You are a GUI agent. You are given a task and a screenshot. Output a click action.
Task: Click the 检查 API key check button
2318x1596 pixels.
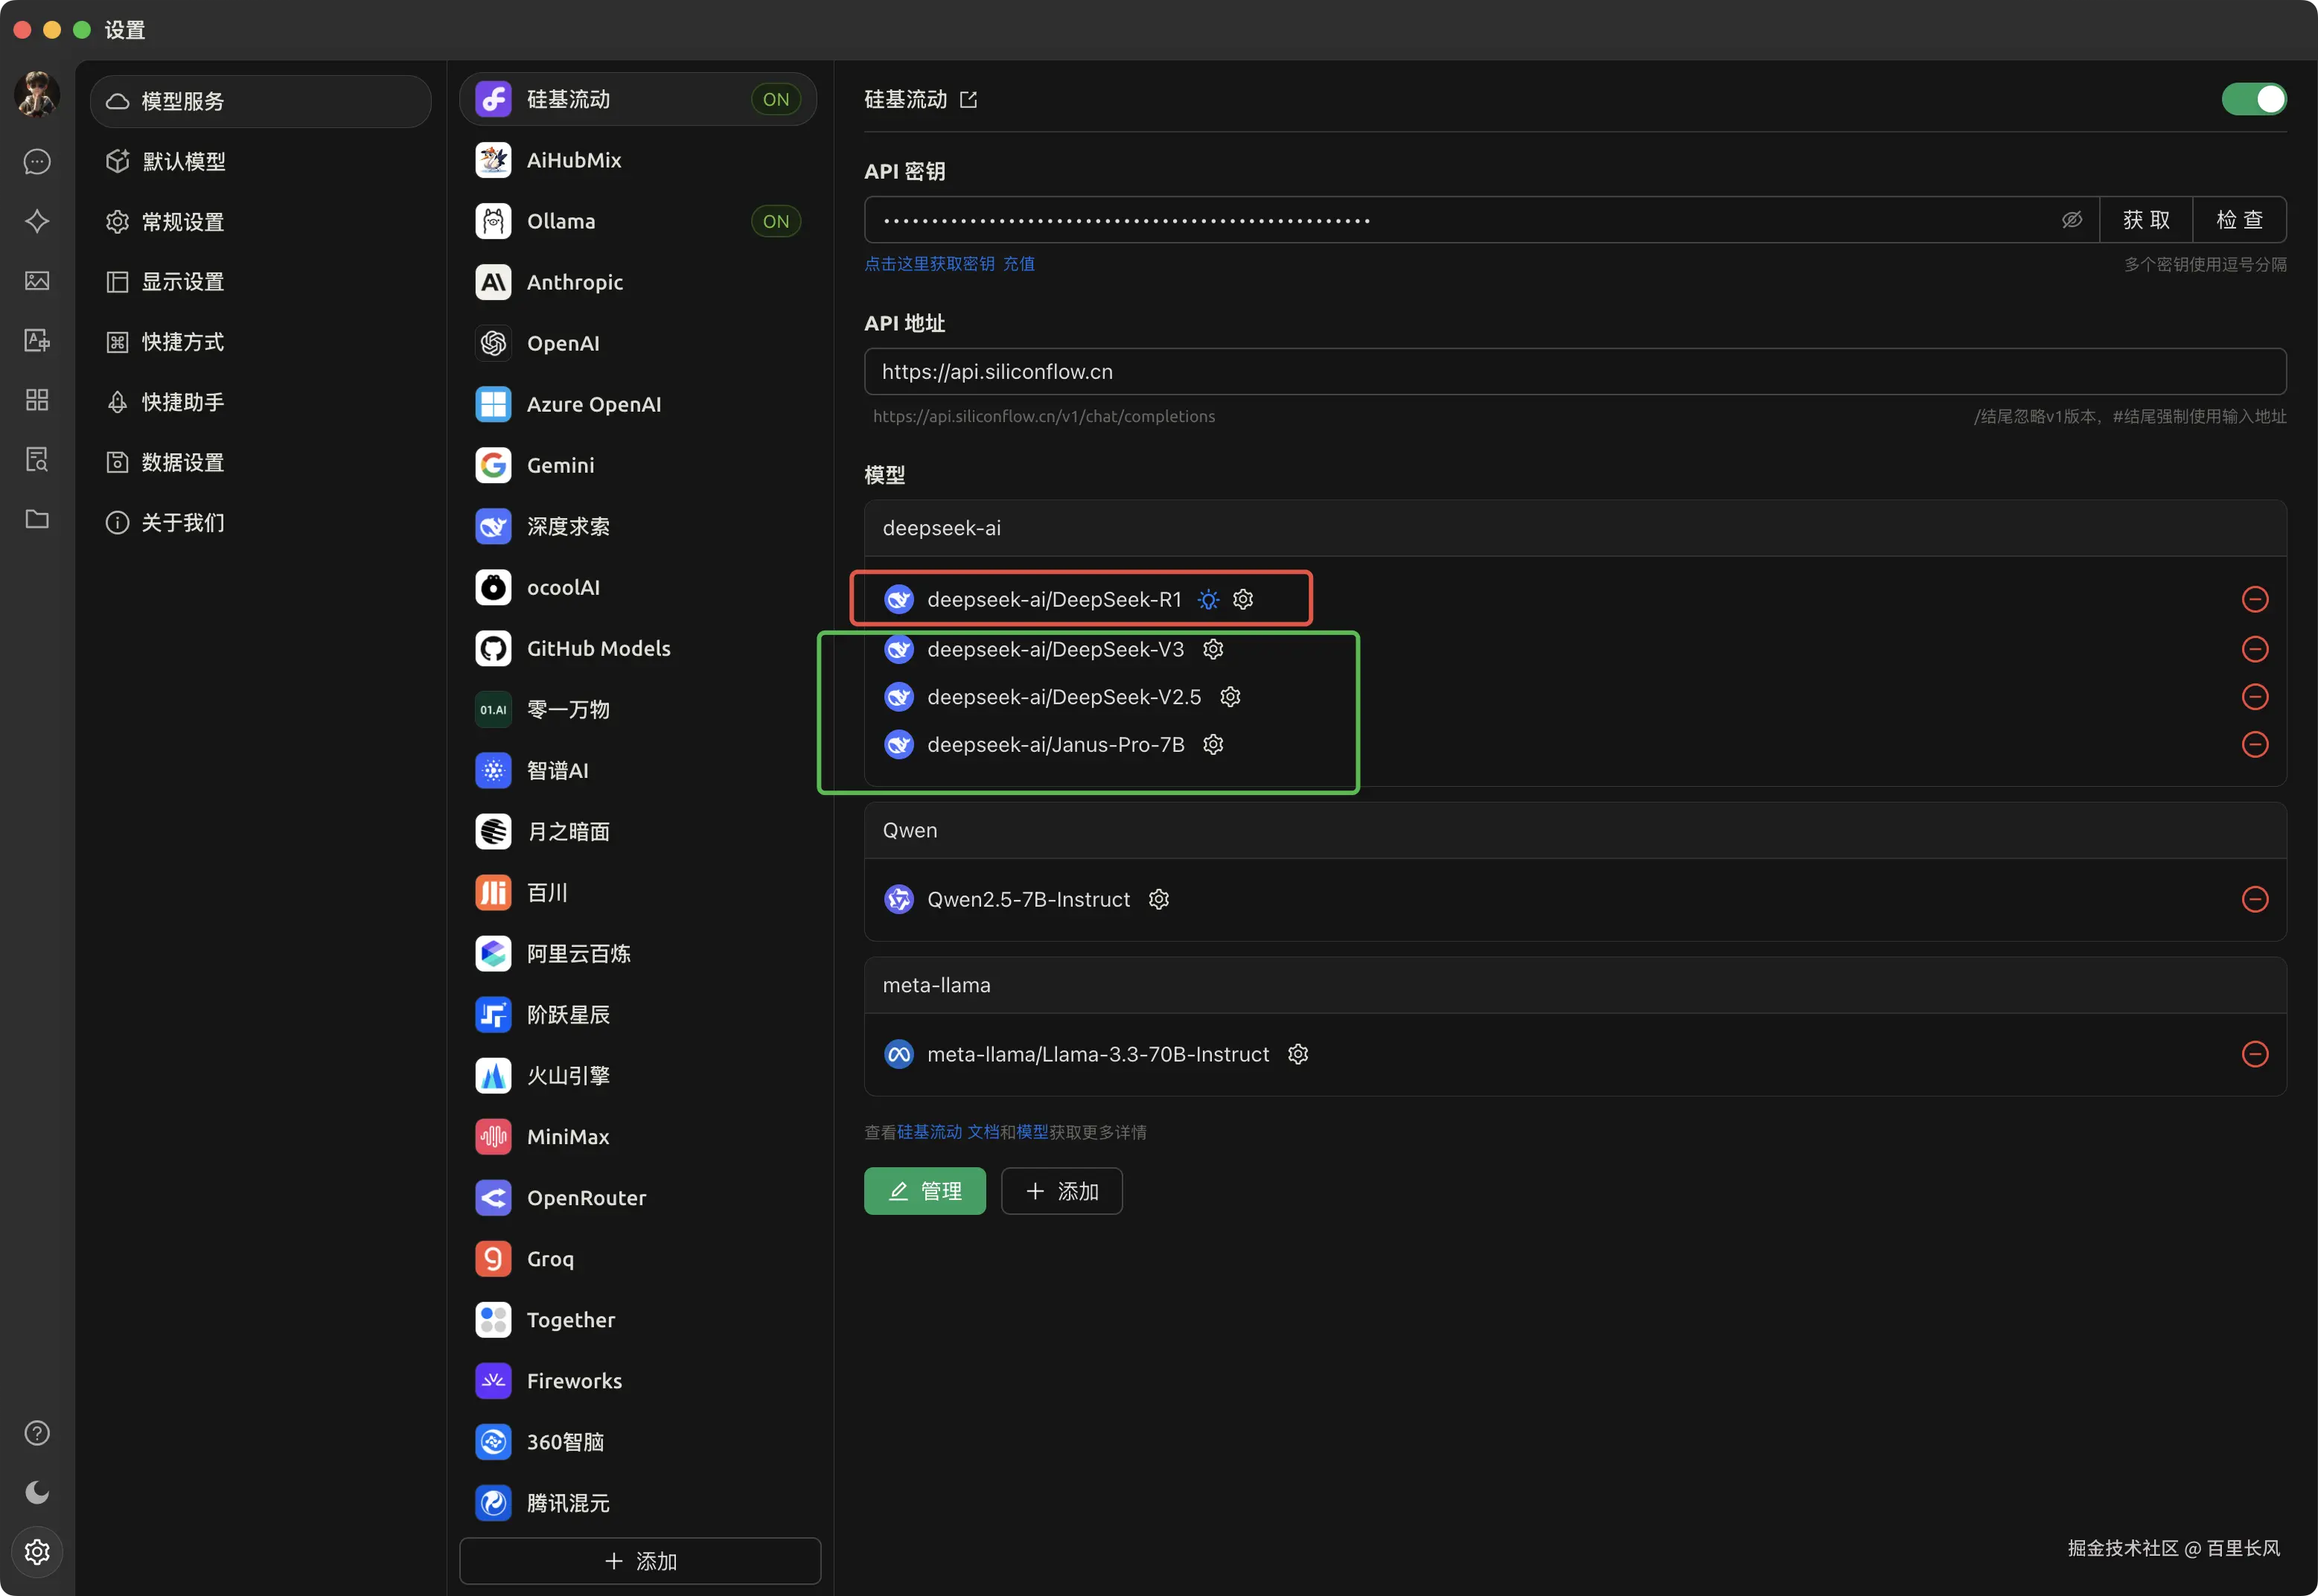[x=2238, y=220]
